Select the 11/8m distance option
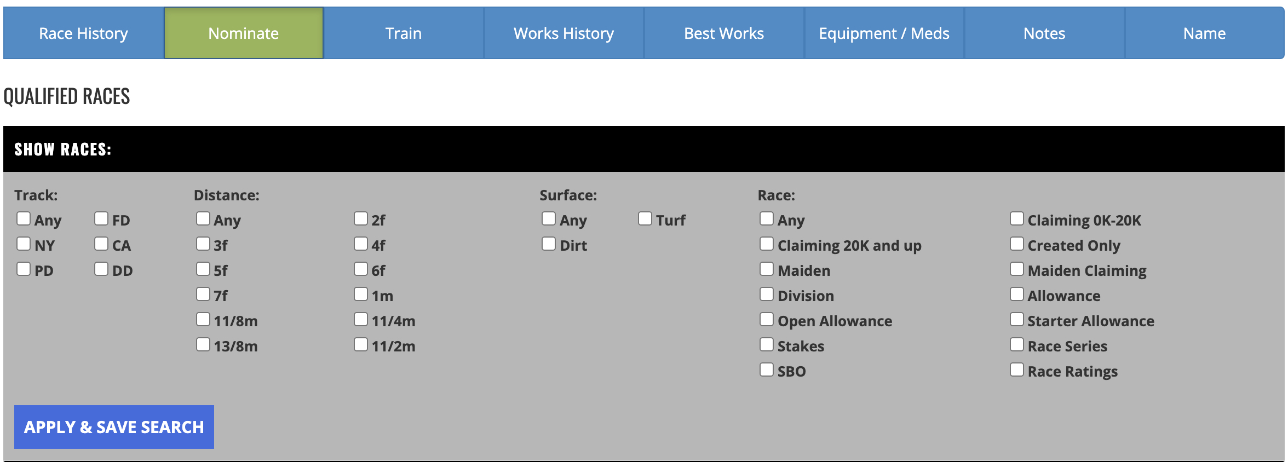1288x462 pixels. (x=203, y=320)
